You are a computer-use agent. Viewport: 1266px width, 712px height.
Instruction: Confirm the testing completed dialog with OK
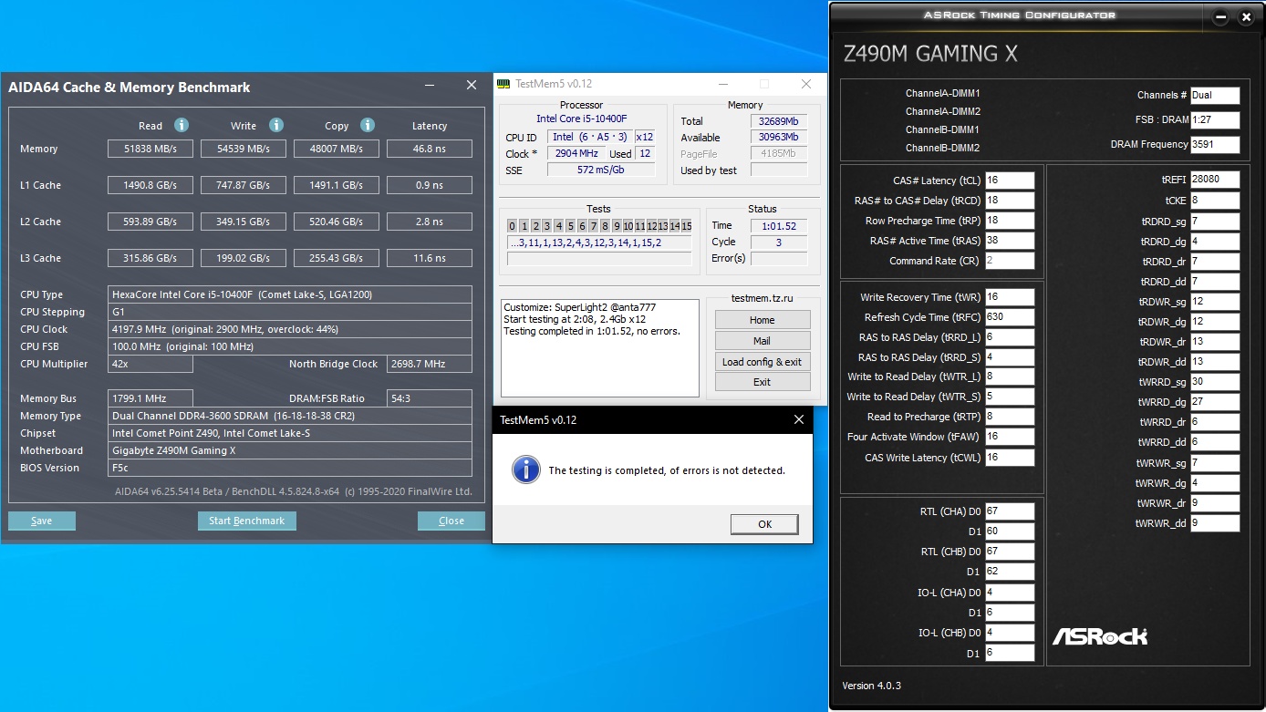tap(764, 523)
